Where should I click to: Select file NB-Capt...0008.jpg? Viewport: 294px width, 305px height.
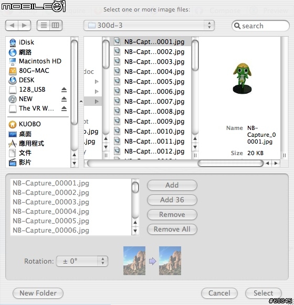(150, 112)
